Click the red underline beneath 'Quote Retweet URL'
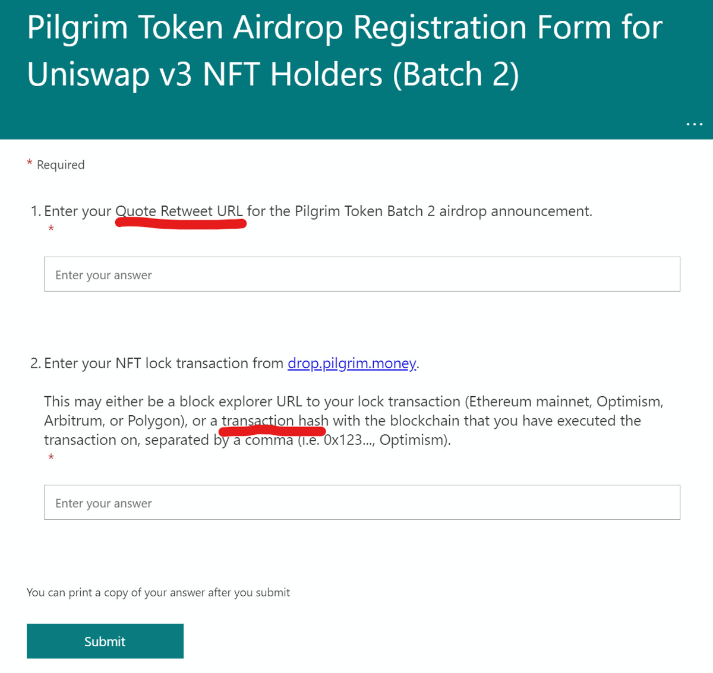 [x=180, y=222]
